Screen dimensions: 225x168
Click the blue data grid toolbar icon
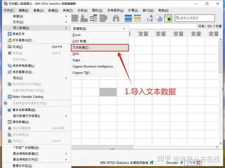point(128,18)
